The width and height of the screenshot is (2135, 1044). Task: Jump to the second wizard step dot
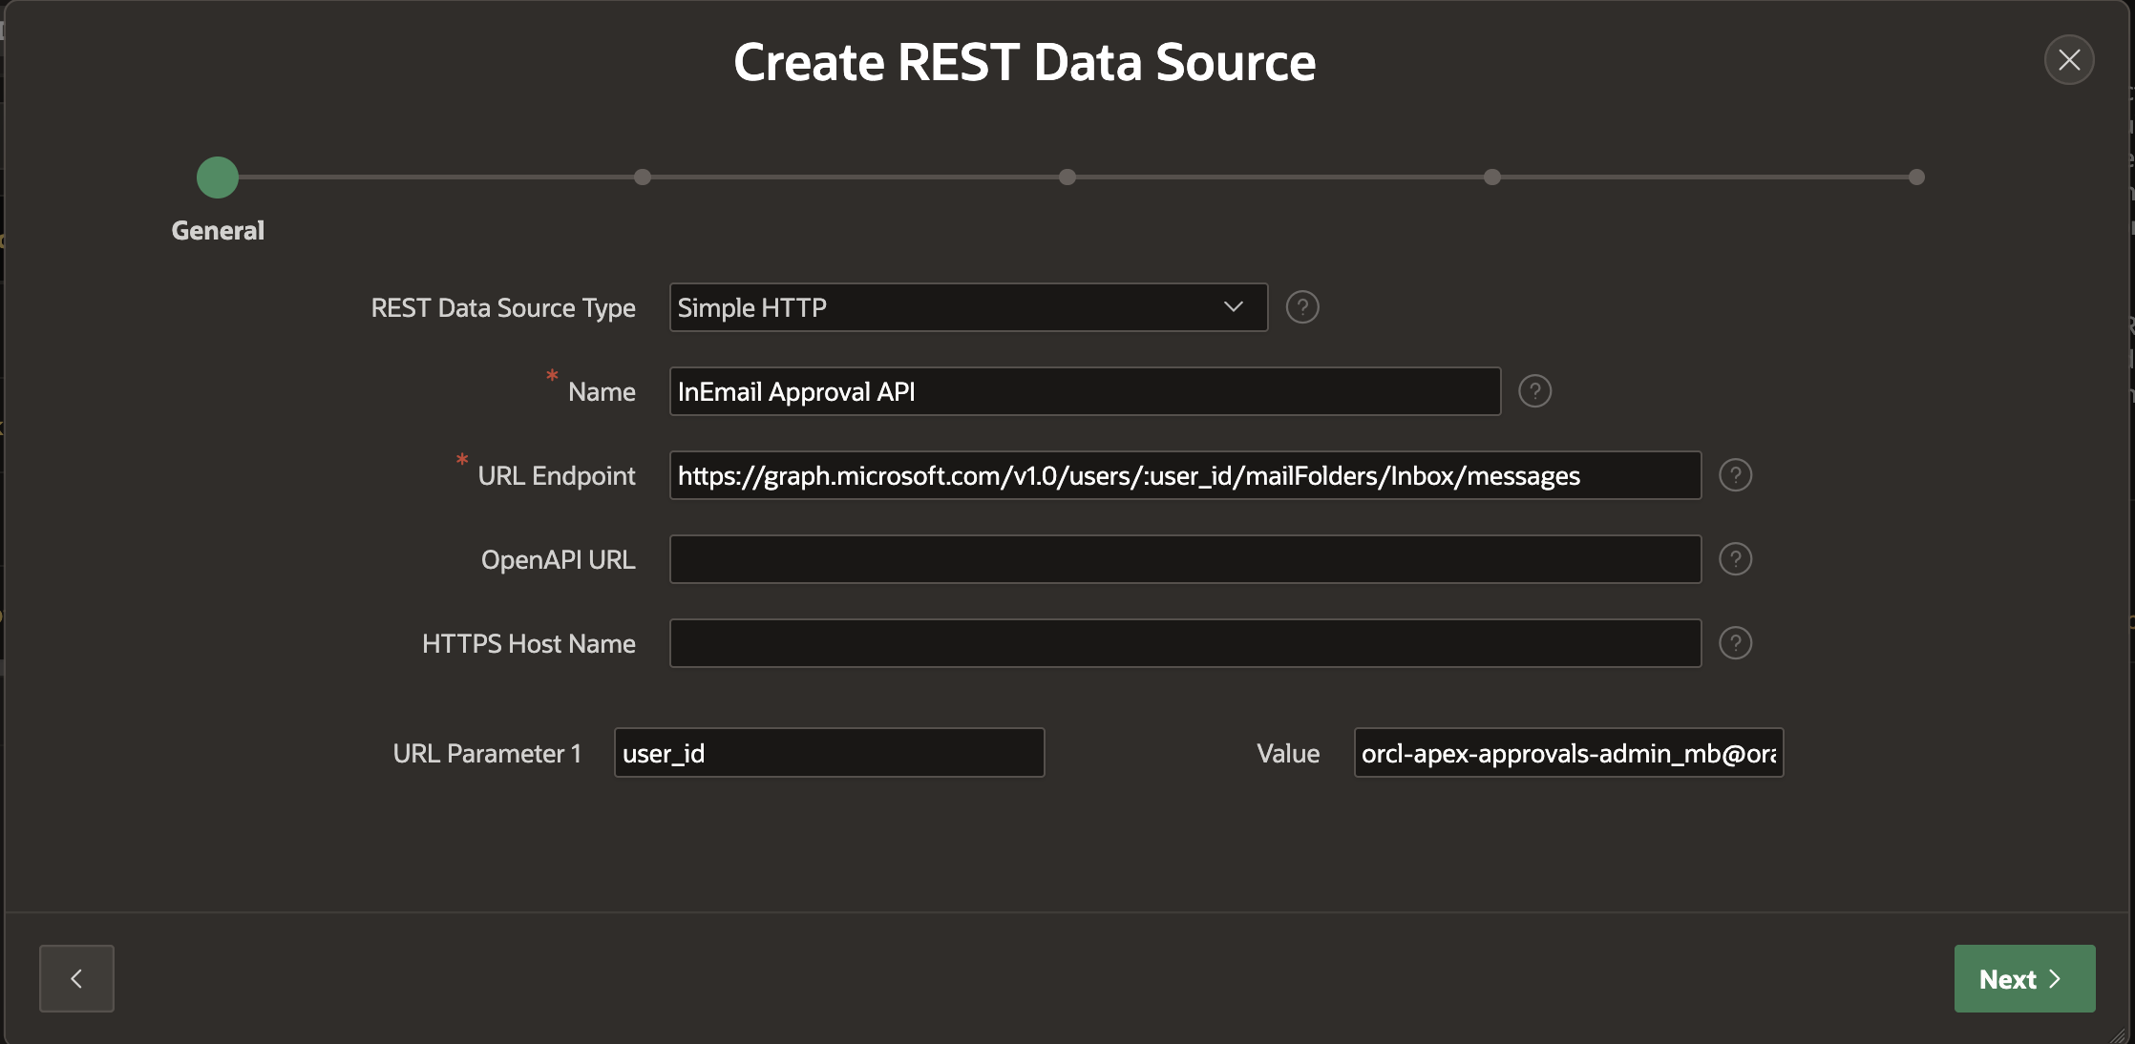(643, 177)
